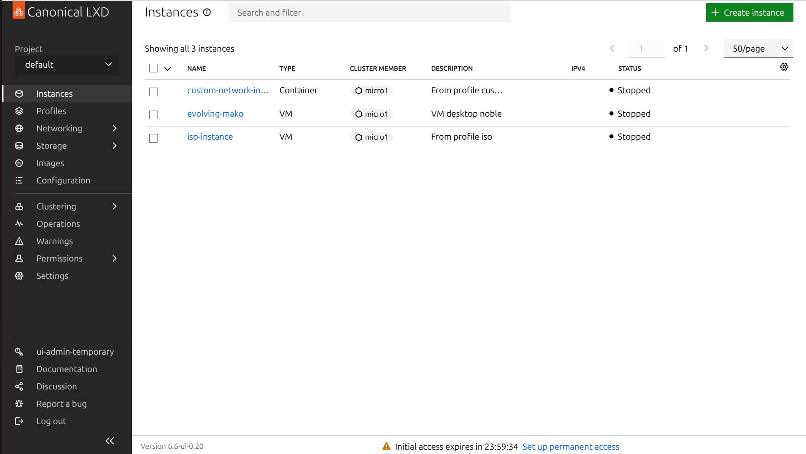
Task: Click the Warnings triangle icon in the sidebar
Action: tap(19, 241)
